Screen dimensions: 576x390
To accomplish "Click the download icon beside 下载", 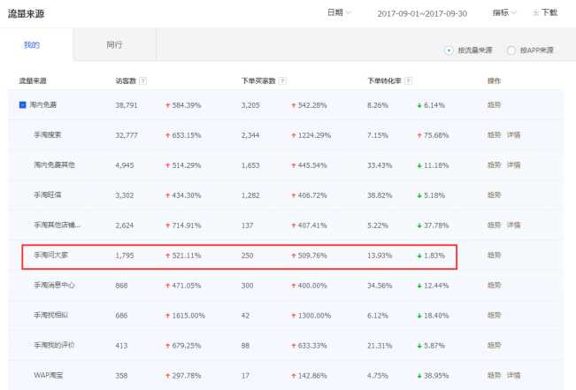I will pyautogui.click(x=535, y=13).
